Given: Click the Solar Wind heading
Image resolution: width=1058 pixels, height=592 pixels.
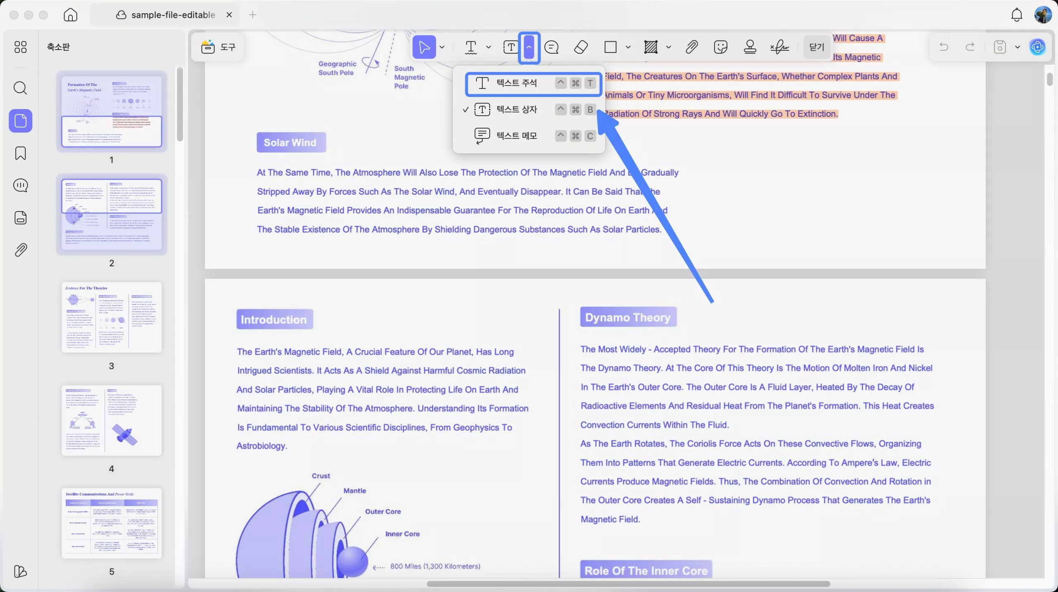Looking at the screenshot, I should click(x=291, y=143).
